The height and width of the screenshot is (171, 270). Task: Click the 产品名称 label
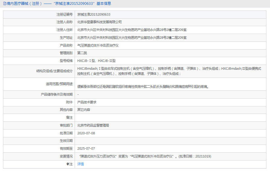tap(66, 46)
